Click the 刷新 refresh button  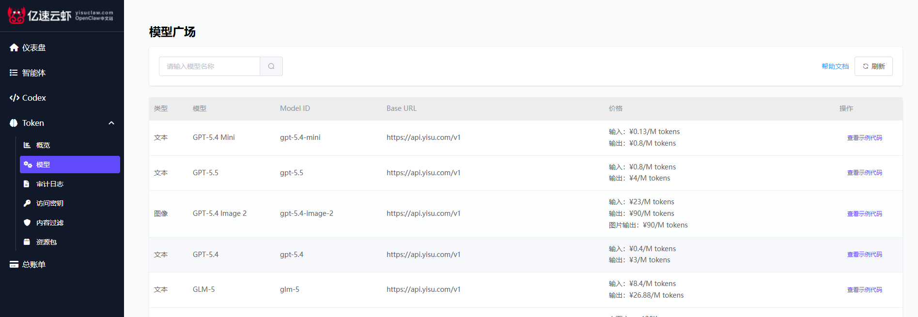point(873,66)
